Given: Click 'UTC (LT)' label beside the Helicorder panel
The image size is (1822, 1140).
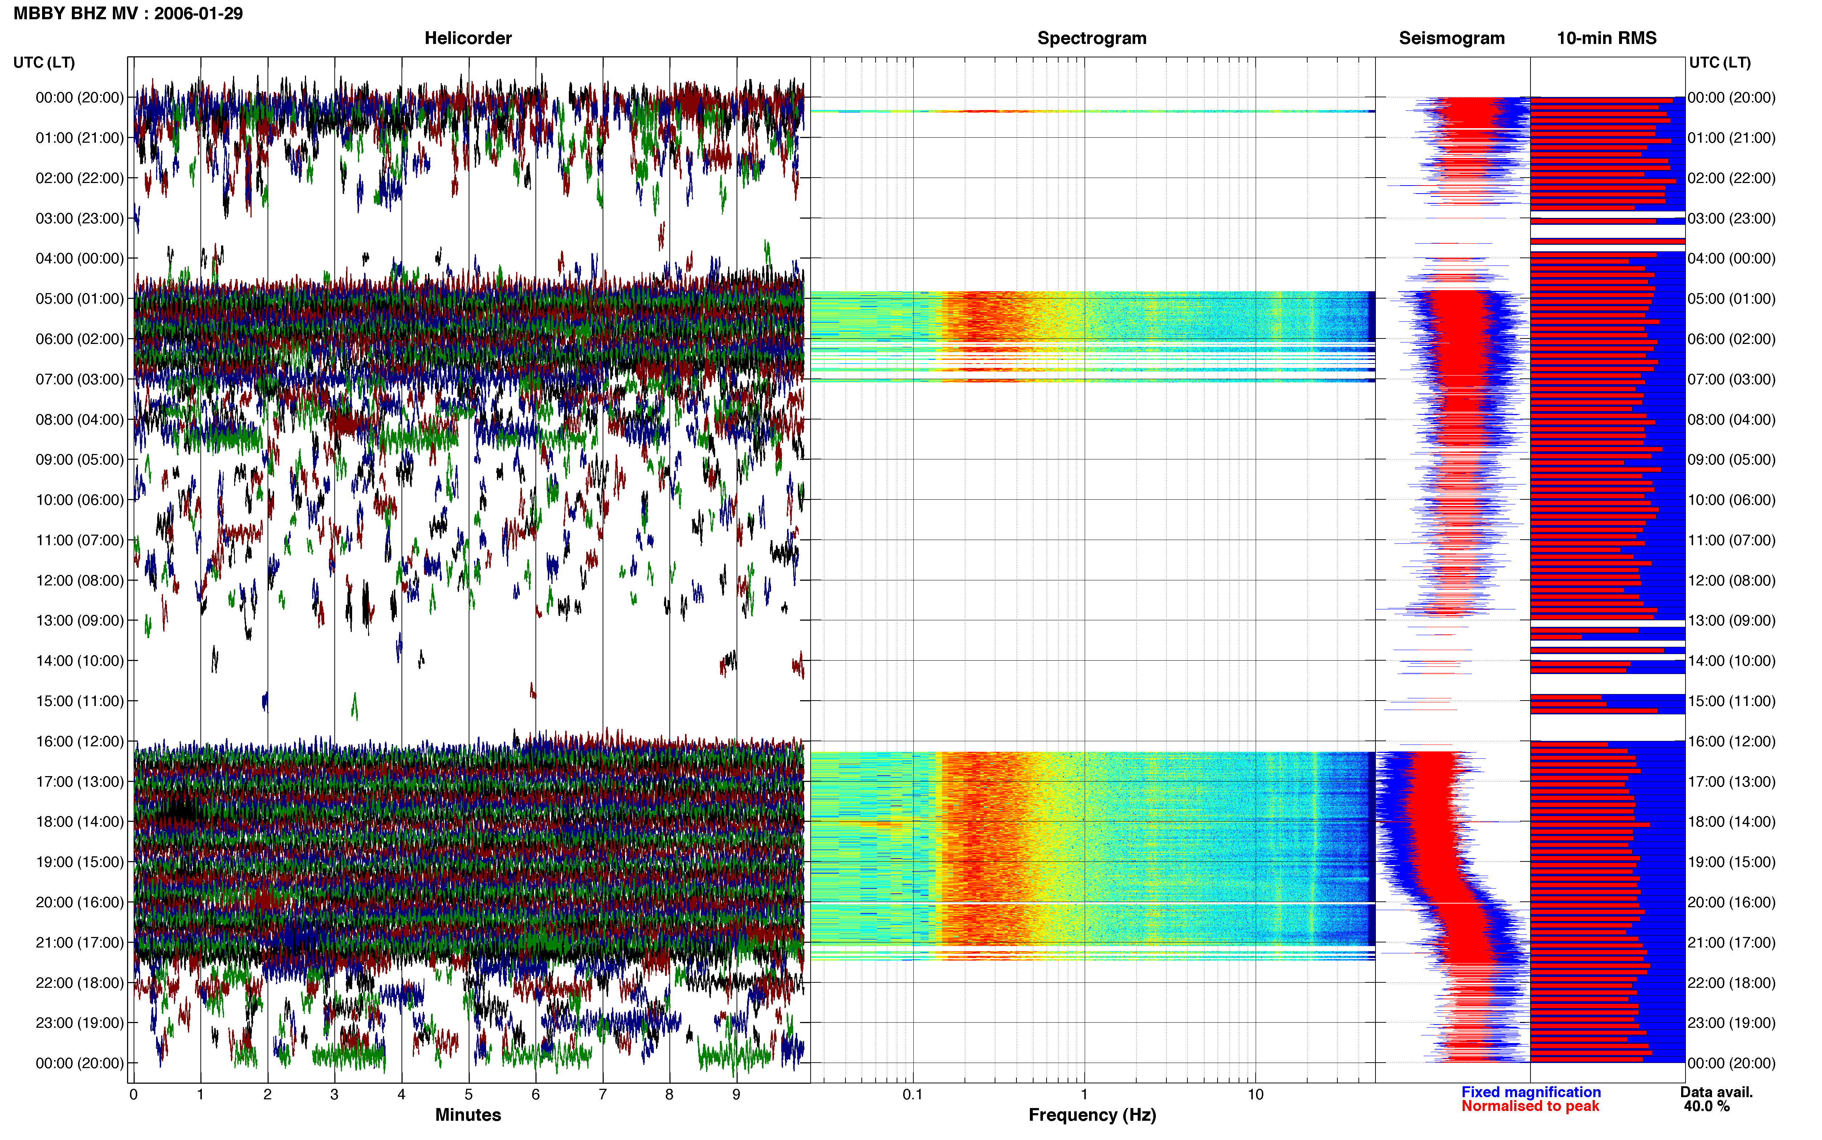Looking at the screenshot, I should [x=44, y=62].
